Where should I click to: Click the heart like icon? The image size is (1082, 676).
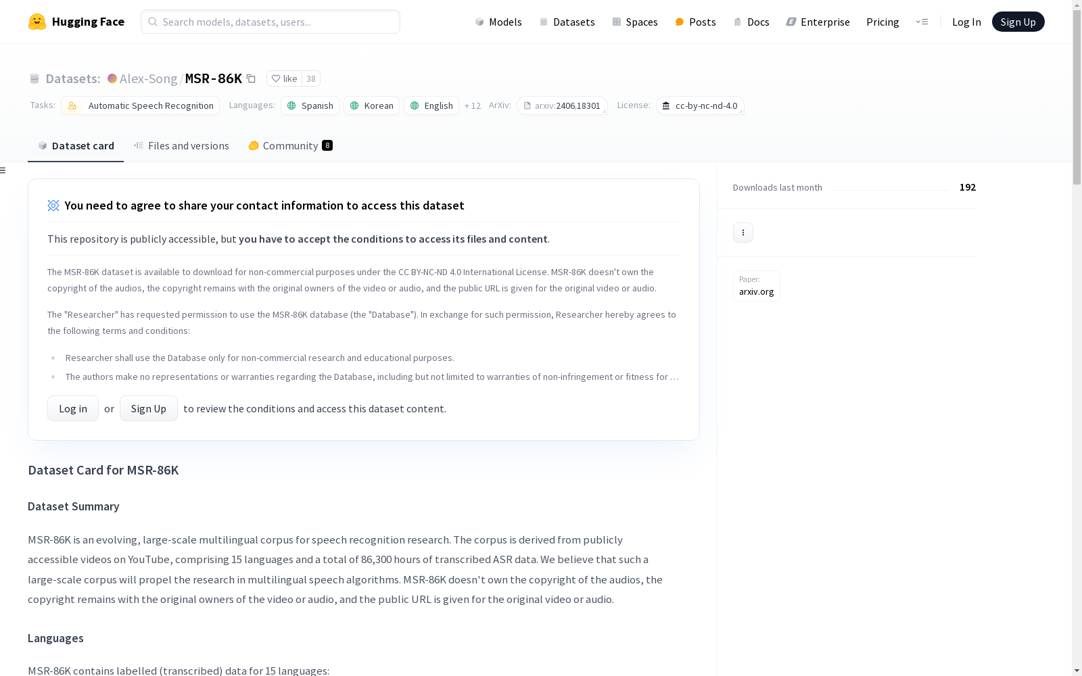tap(276, 78)
